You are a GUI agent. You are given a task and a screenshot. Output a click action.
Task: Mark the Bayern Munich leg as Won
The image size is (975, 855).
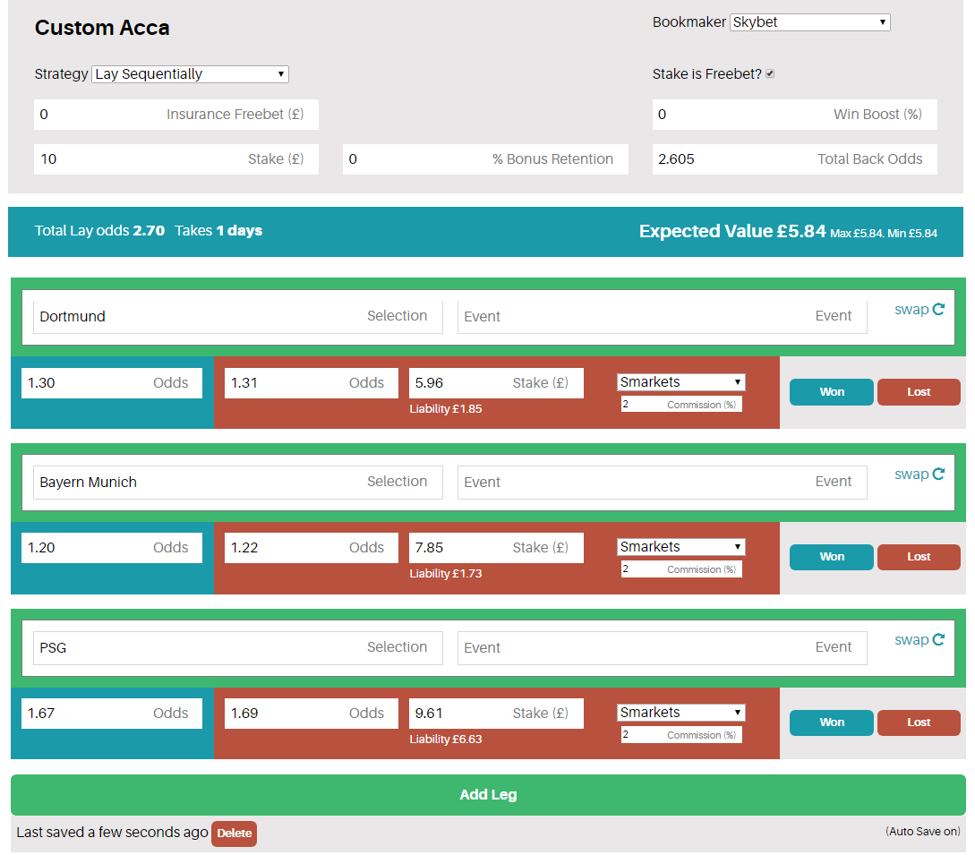832,557
